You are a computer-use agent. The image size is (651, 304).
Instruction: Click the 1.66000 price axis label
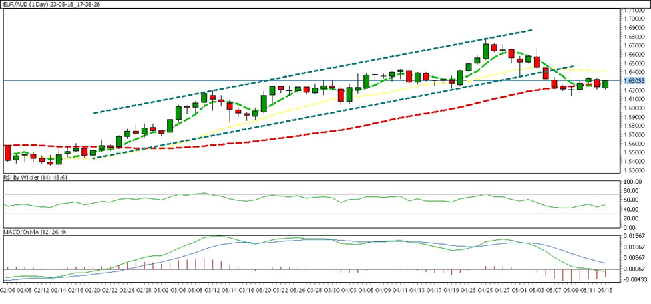[x=634, y=55]
